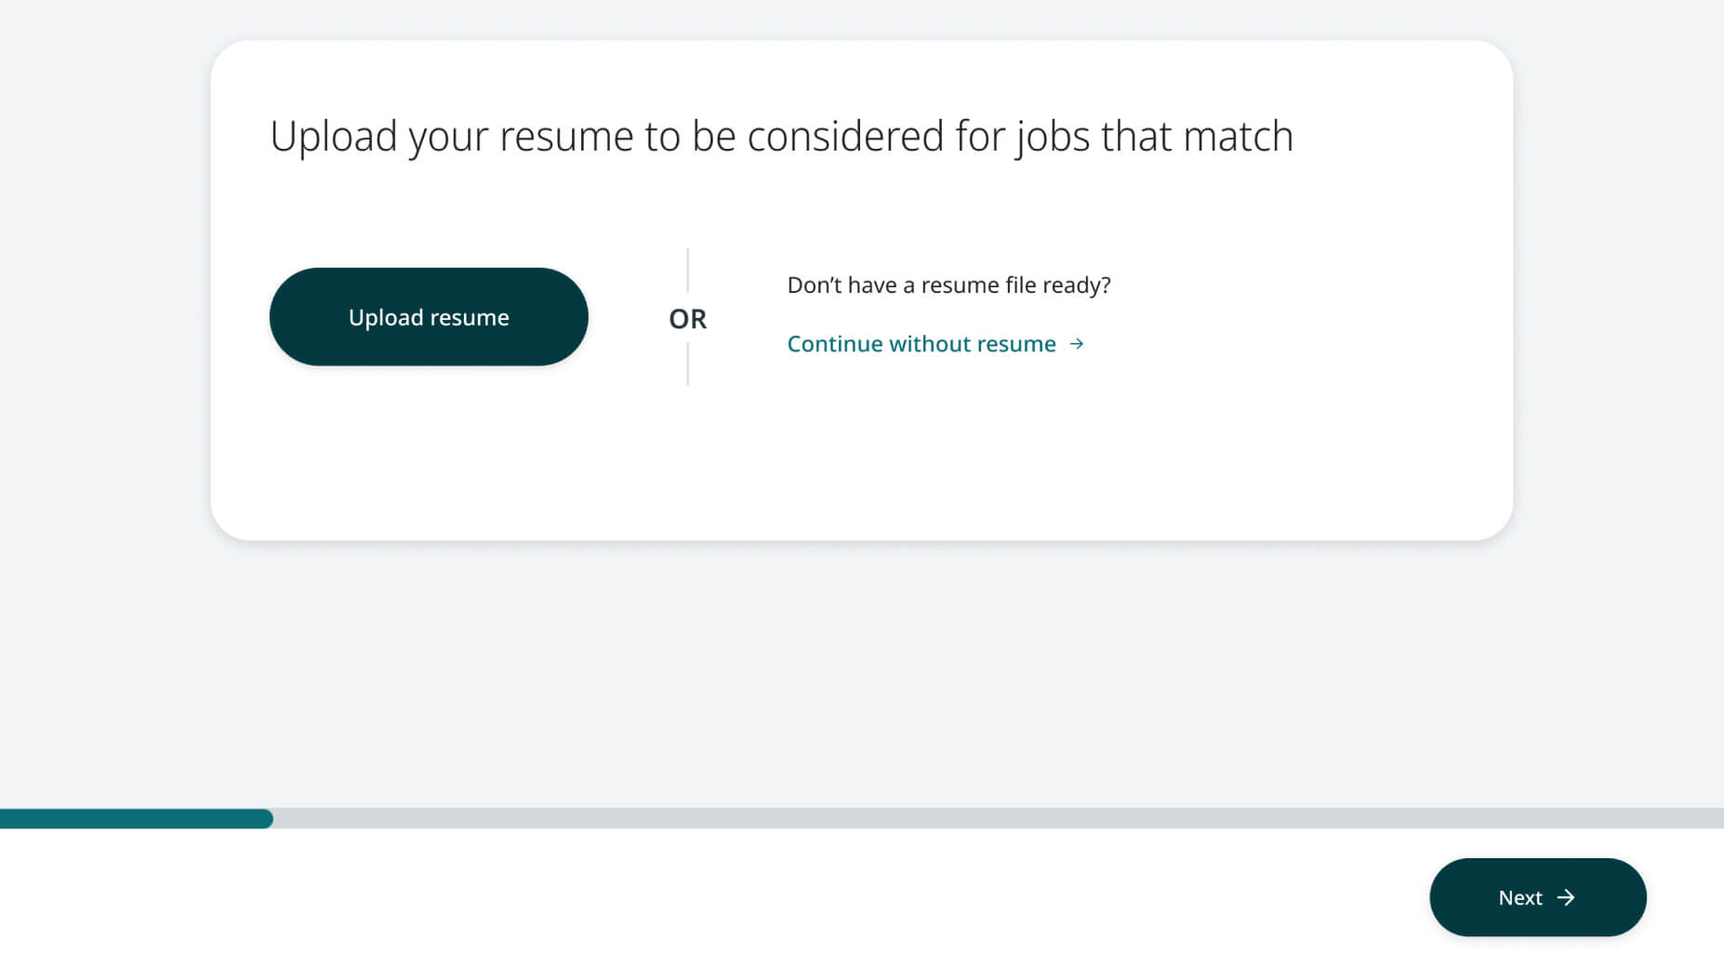Click the OR separator label
1724x966 pixels.
coord(687,319)
